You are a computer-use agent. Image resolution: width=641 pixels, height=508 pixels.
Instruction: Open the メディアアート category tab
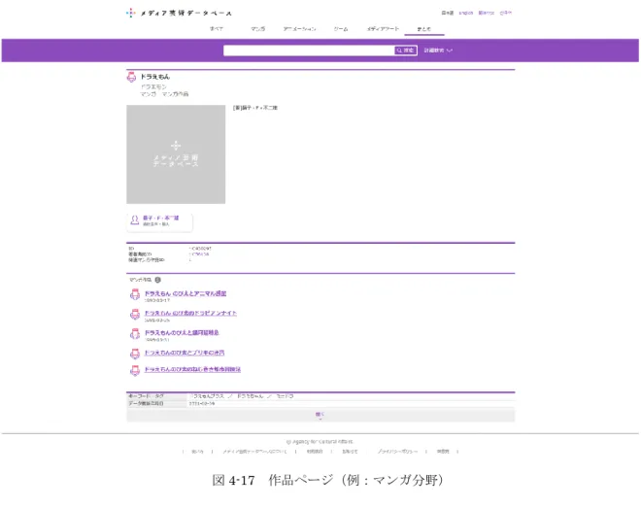pyautogui.click(x=383, y=29)
